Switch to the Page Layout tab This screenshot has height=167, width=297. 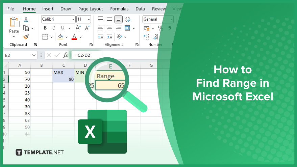[x=90, y=9]
